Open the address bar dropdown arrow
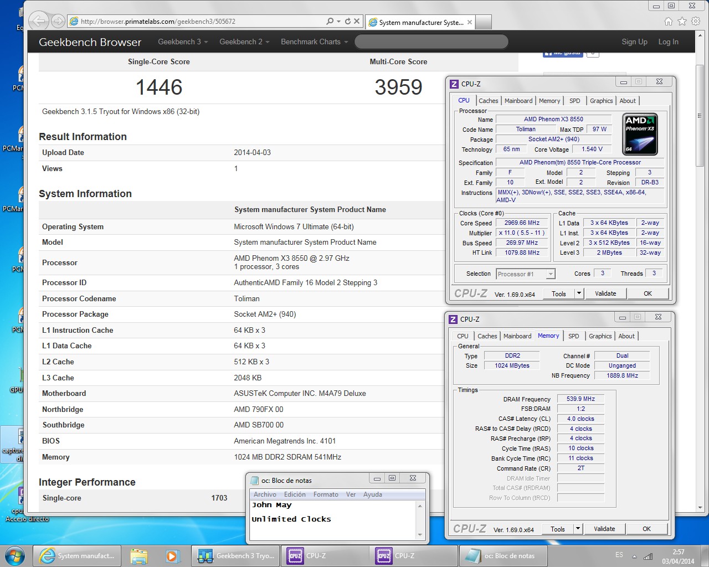This screenshot has width=709, height=567. pos(338,21)
